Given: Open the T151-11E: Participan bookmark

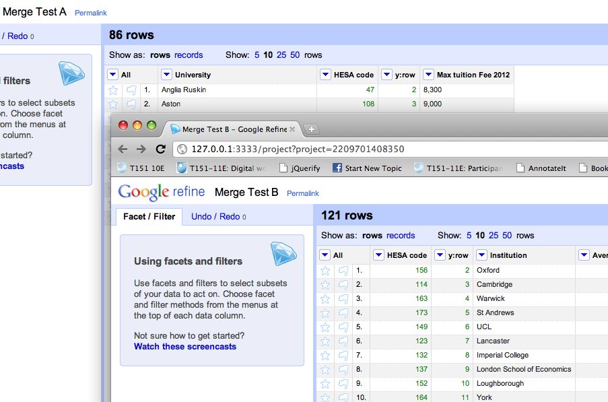Looking at the screenshot, I should pyautogui.click(x=459, y=168).
